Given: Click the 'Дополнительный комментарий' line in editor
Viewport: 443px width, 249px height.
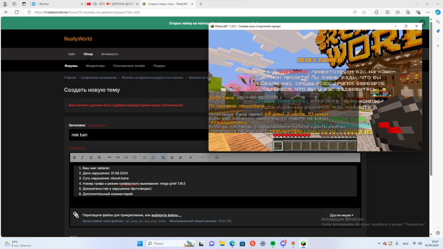Looking at the screenshot, I should tap(108, 194).
